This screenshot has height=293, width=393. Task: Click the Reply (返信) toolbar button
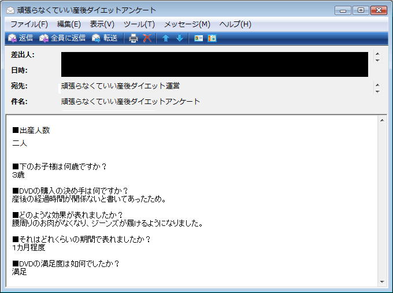coord(21,38)
